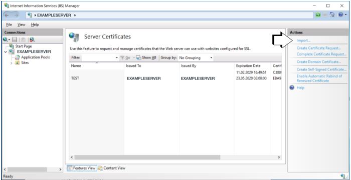Sort by the Expiration Date column header
Image resolution: width=351 pixels, height=180 pixels.
coord(253,66)
